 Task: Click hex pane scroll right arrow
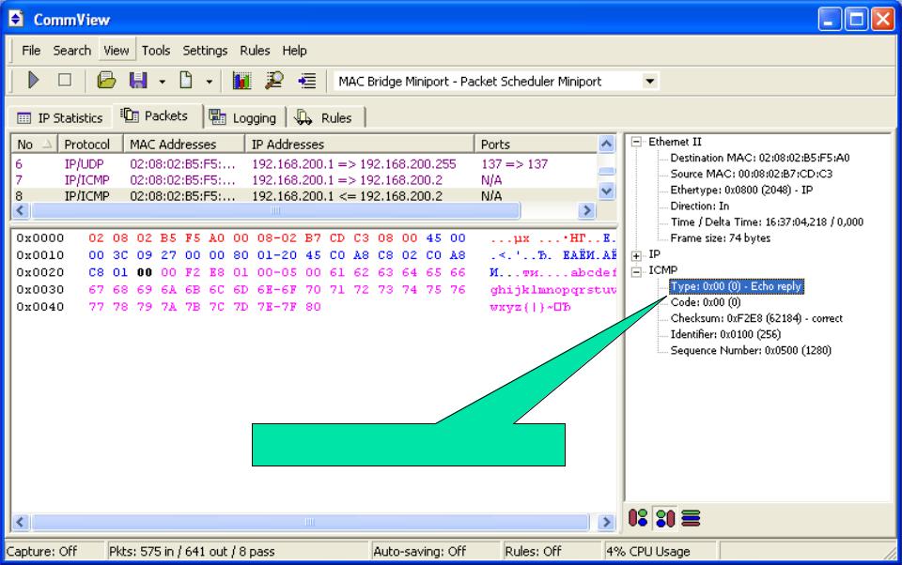(606, 522)
